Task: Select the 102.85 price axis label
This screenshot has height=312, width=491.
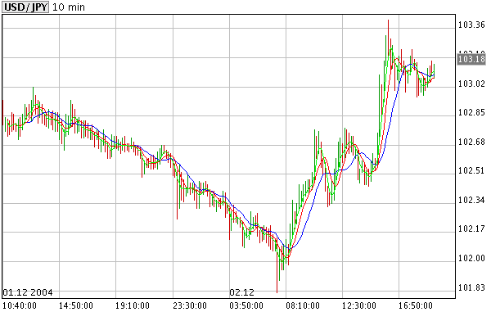Action: [x=471, y=112]
